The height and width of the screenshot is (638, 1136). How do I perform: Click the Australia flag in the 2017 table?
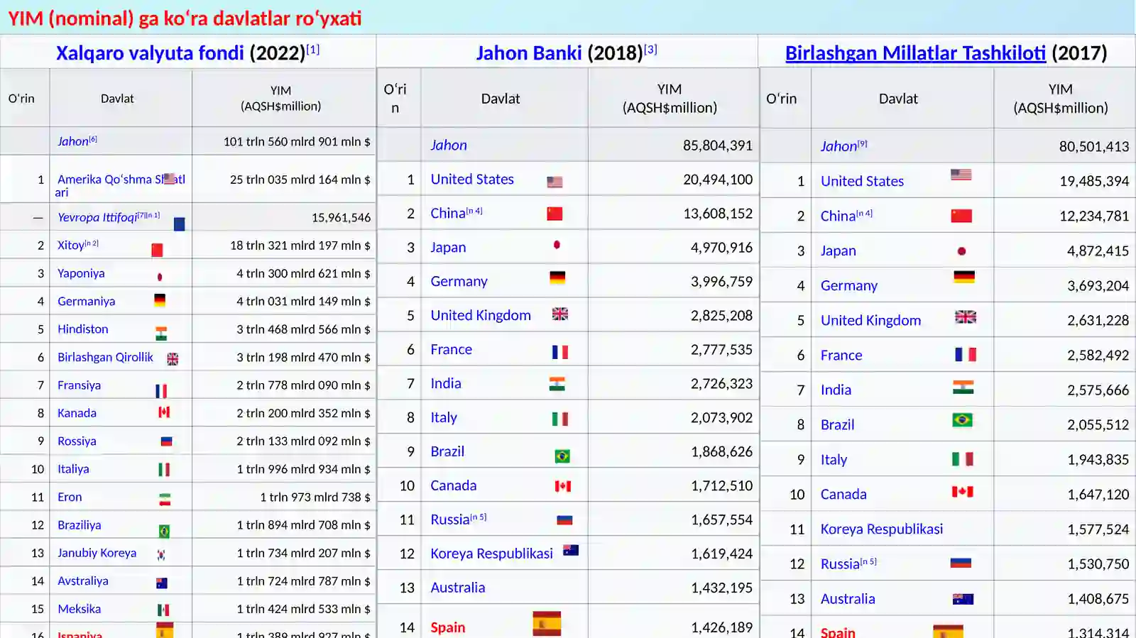click(963, 599)
